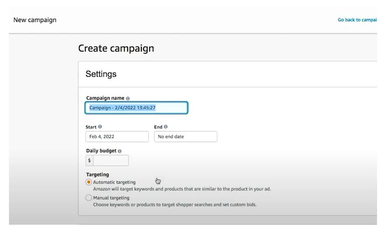Select the Automatic targeting radio button

(x=88, y=182)
